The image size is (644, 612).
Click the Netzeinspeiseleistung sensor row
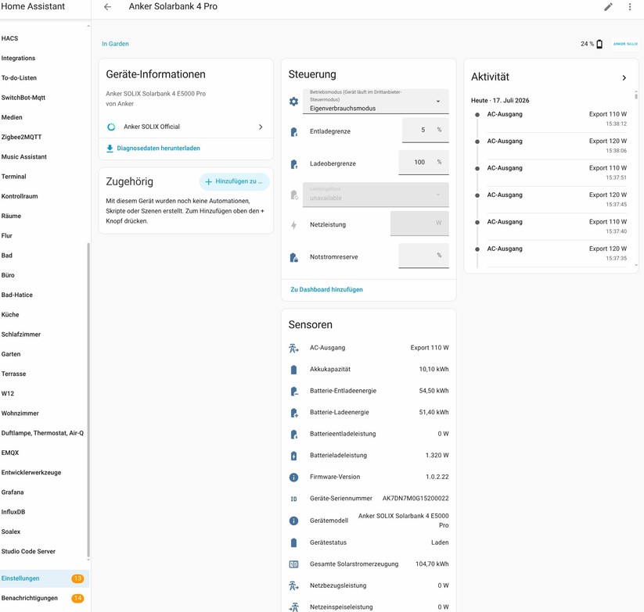tap(369, 607)
